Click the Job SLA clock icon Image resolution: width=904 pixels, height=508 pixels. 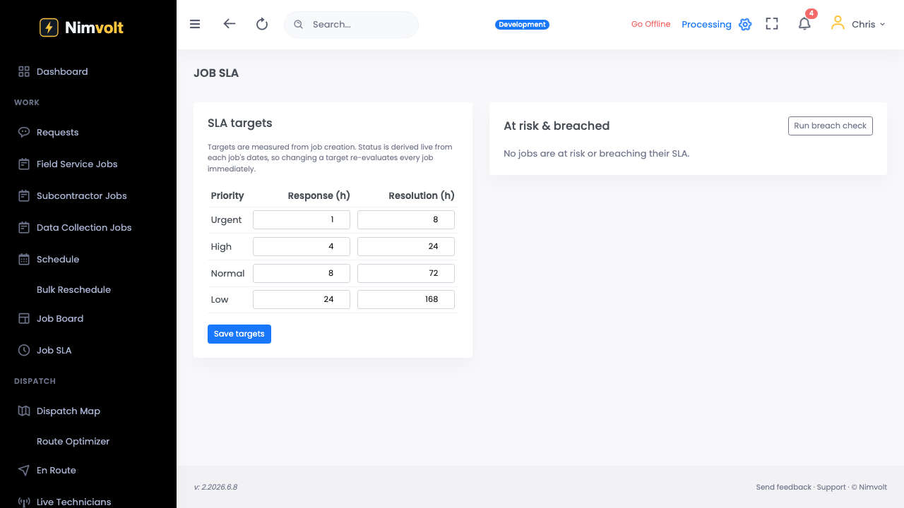24,350
